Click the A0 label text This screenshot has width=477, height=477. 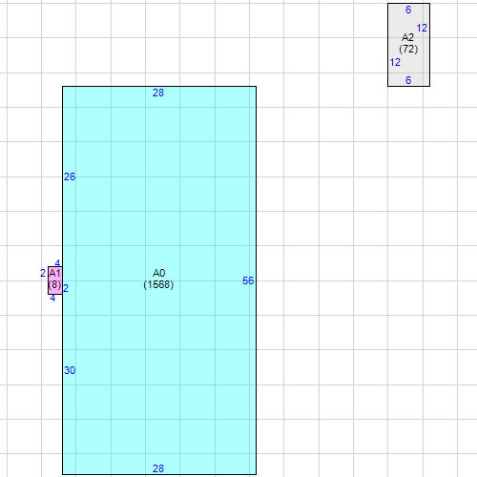pos(158,273)
